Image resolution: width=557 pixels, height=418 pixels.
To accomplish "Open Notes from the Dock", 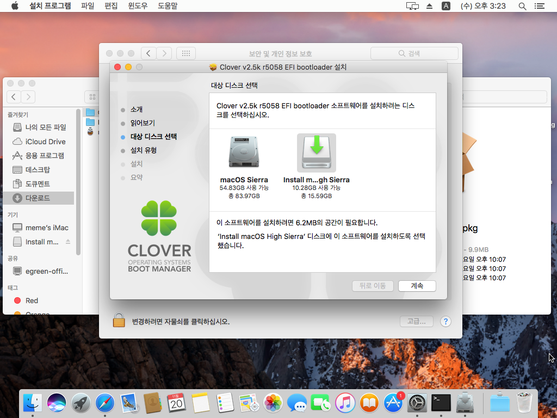I will (x=201, y=403).
